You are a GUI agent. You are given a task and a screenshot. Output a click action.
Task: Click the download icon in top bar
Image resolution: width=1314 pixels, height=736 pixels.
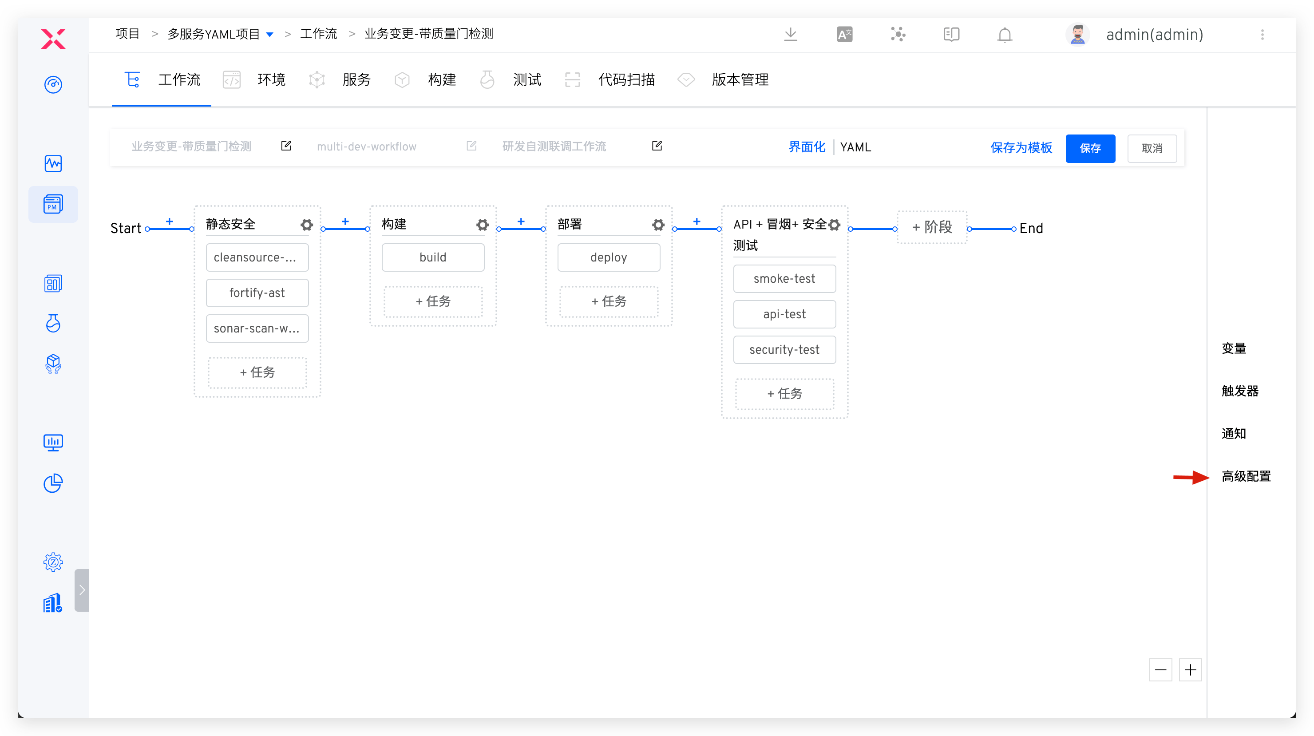[x=790, y=35]
